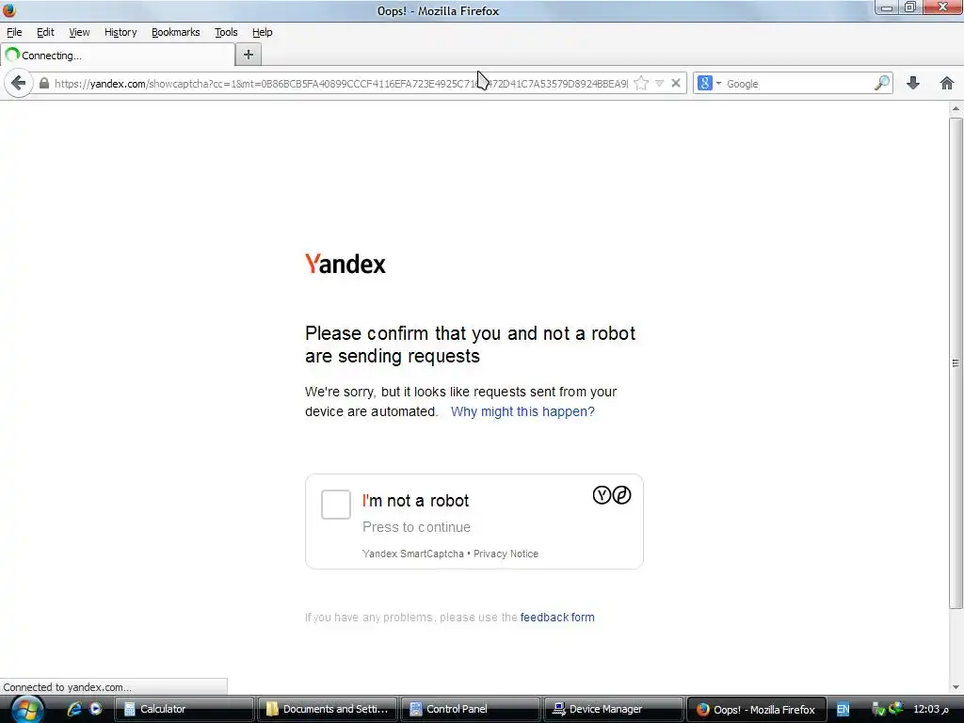Viewport: 964px width, 723px height.
Task: Click the padlock site identity icon
Action: point(43,84)
